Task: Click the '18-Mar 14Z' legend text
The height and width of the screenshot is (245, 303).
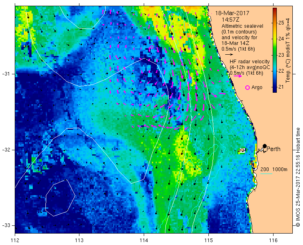Action: tap(235, 43)
